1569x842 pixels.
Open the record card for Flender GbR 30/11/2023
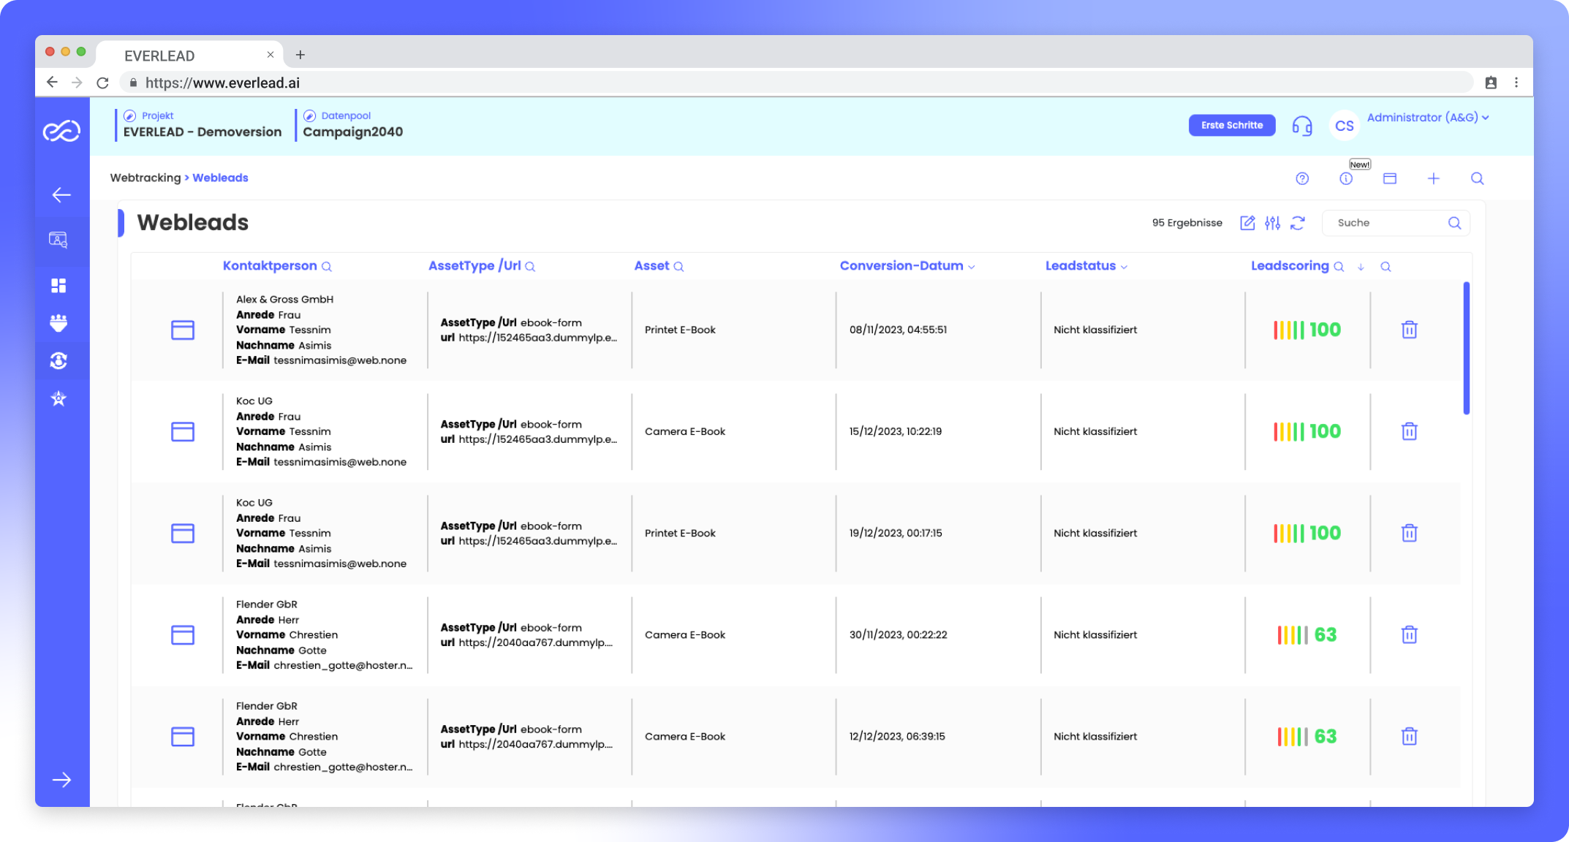pos(183,634)
